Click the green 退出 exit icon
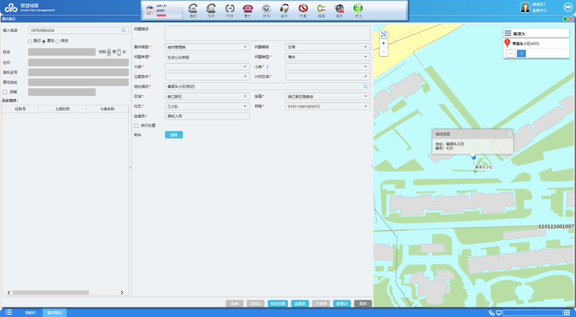 (x=358, y=9)
